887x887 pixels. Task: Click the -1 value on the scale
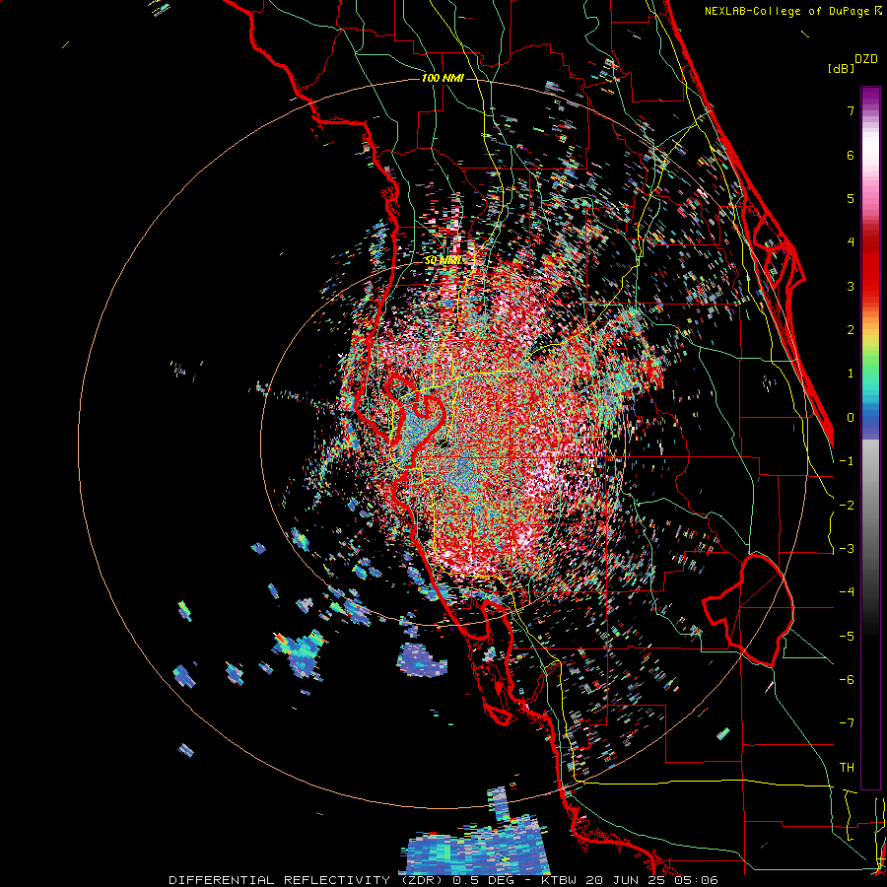847,461
